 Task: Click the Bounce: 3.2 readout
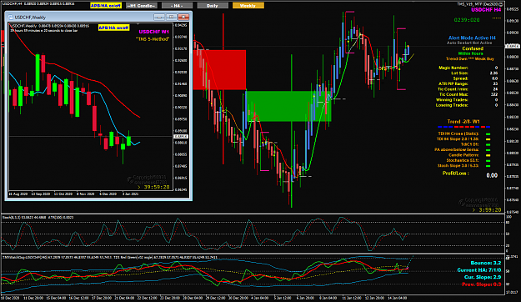[x=486, y=263]
